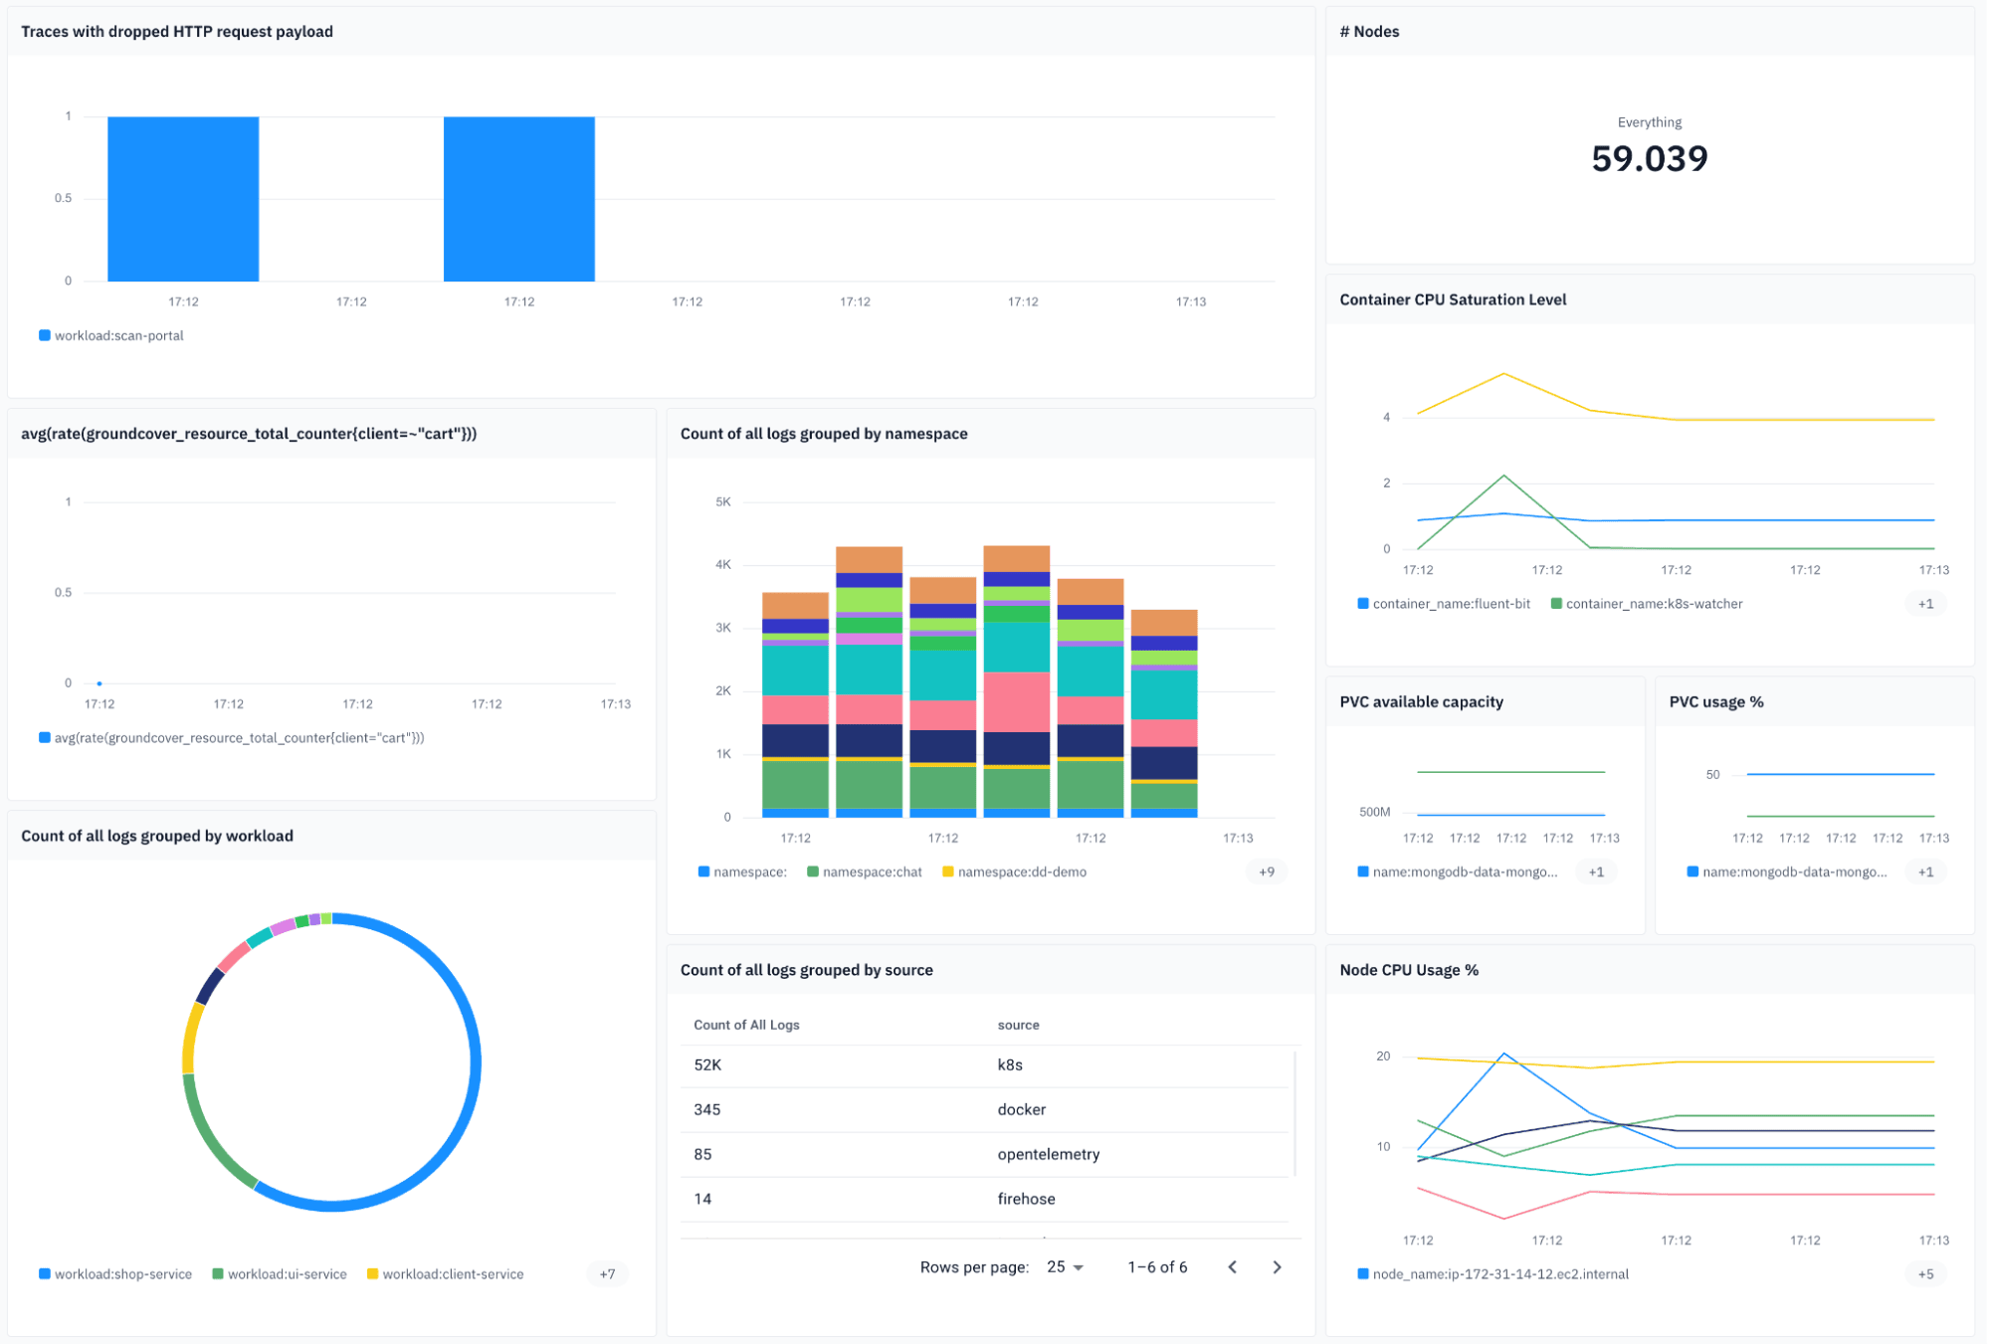
Task: Expand +5 more node names legend
Action: tap(1925, 1273)
